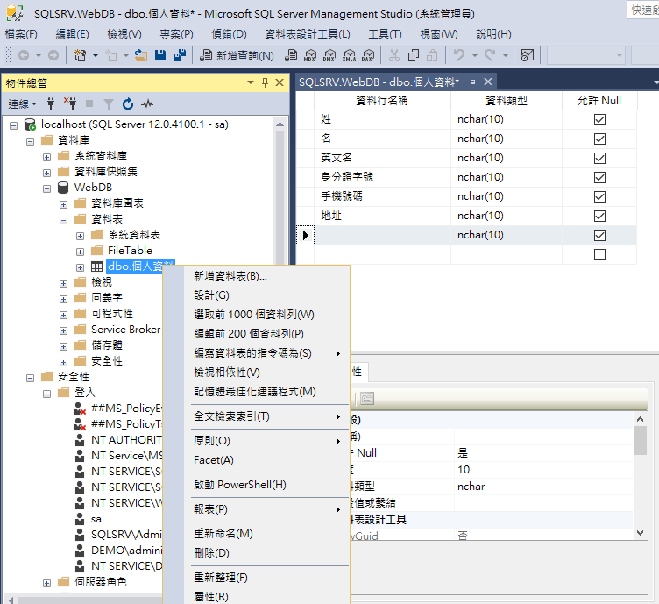The width and height of the screenshot is (659, 604).
Task: Close the dbo.個人資料 design tab
Action: pyautogui.click(x=487, y=82)
